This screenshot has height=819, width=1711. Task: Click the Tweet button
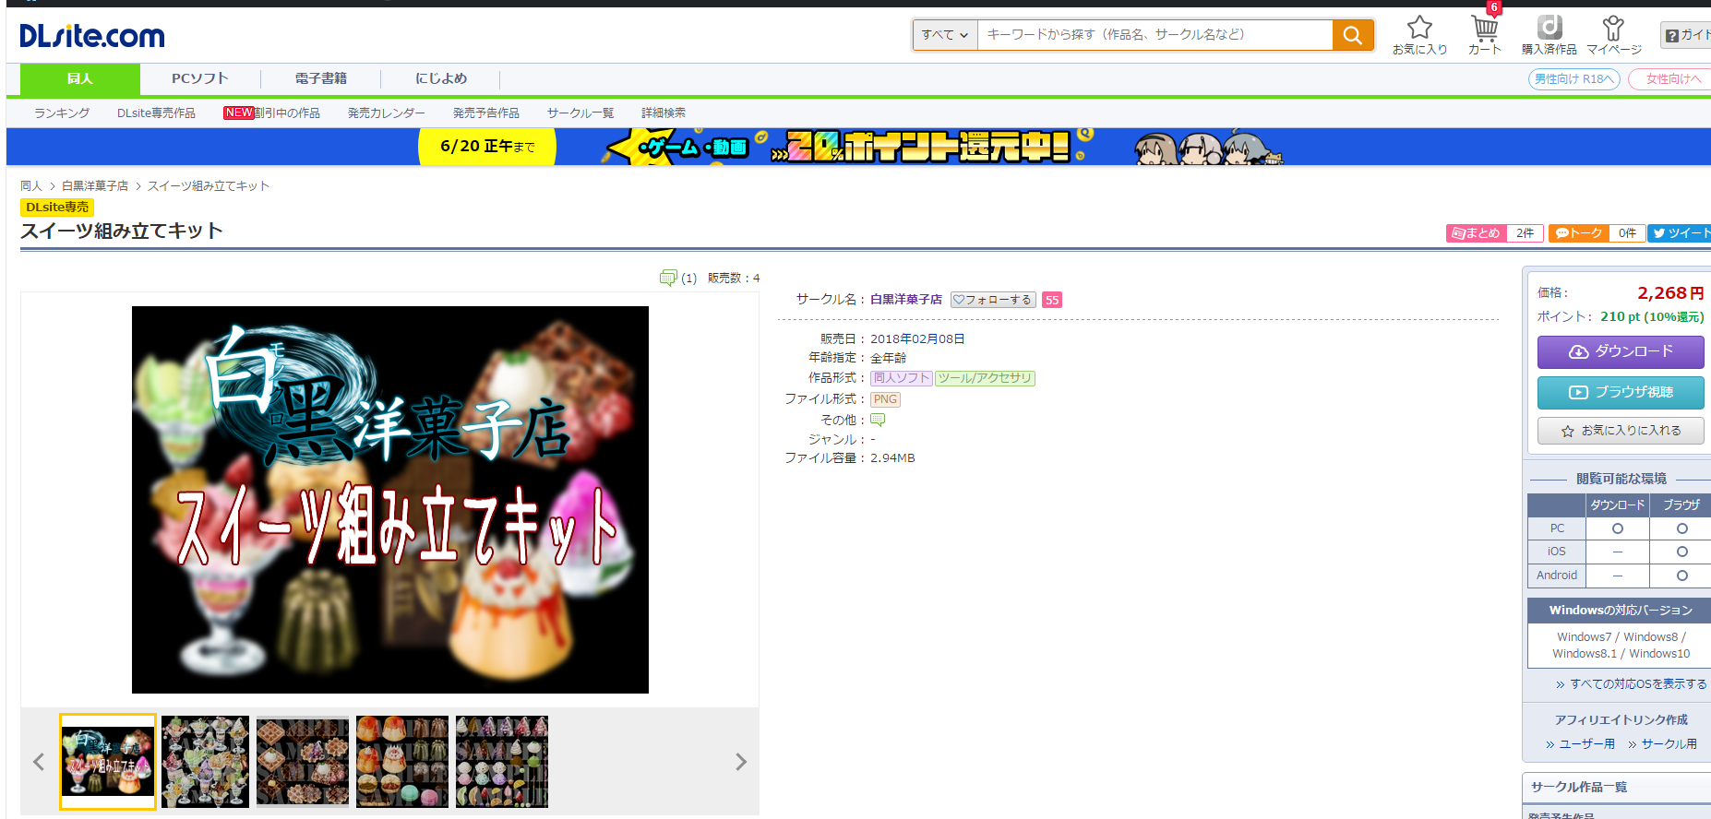pyautogui.click(x=1680, y=233)
